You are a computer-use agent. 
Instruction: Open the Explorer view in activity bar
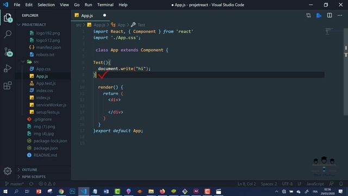[x=8, y=17]
